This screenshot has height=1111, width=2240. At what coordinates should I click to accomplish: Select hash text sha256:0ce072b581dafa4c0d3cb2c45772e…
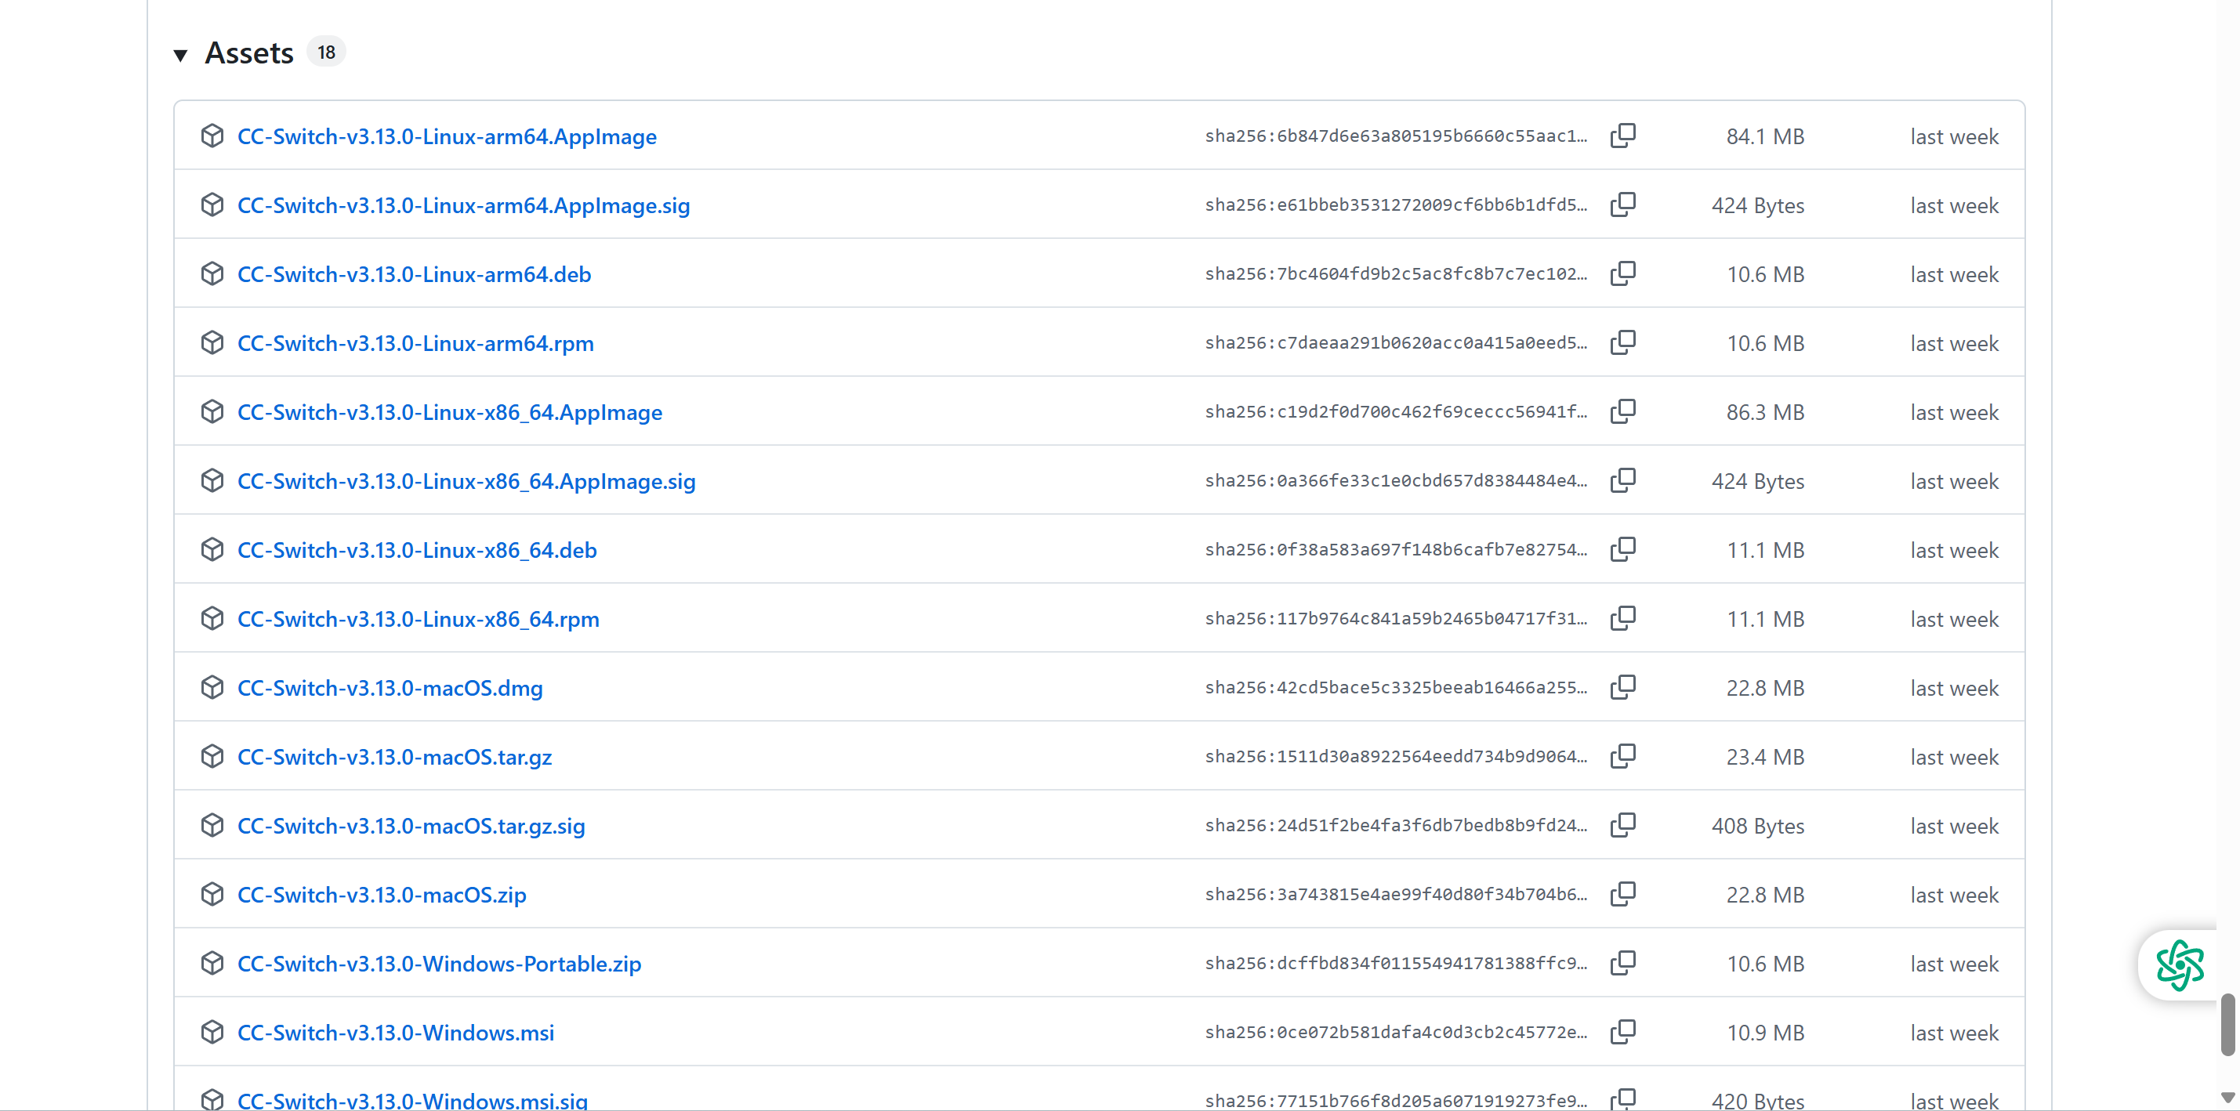click(x=1396, y=1032)
